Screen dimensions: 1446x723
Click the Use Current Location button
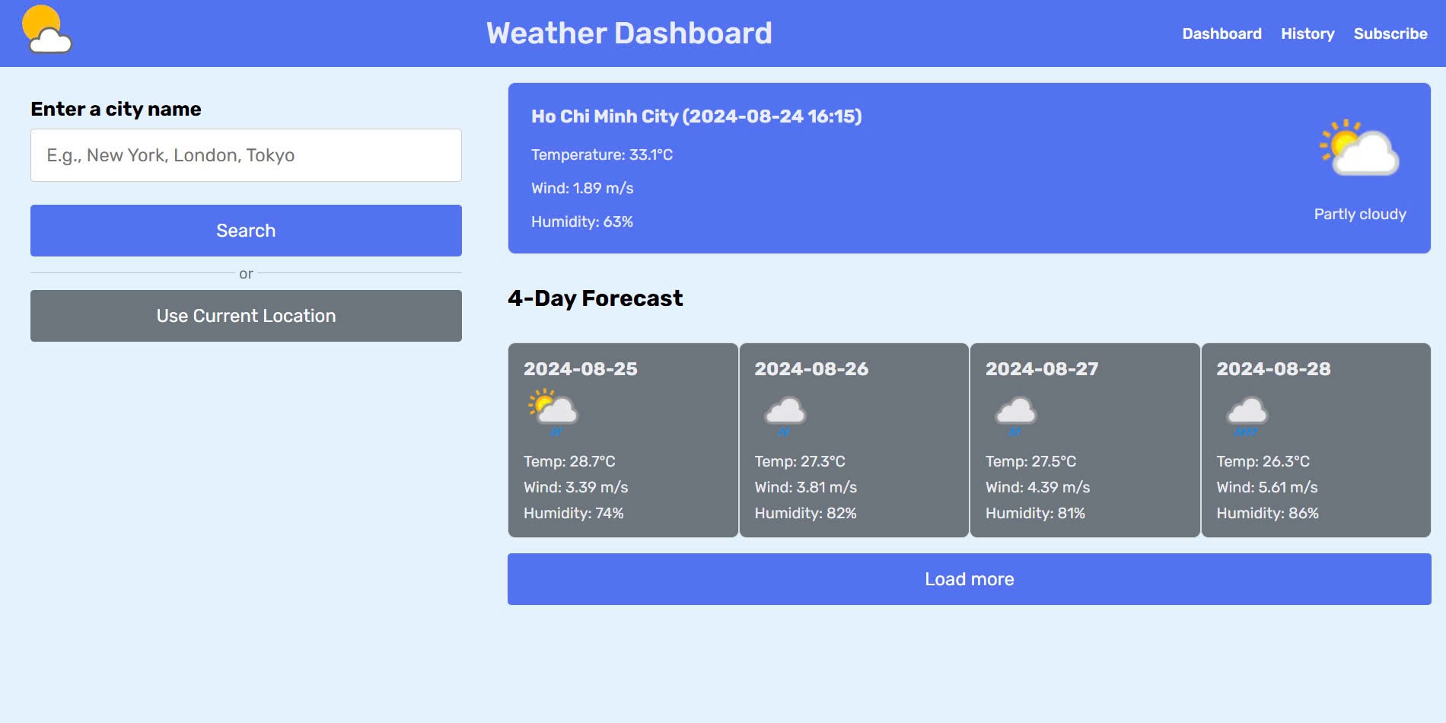[x=245, y=315]
